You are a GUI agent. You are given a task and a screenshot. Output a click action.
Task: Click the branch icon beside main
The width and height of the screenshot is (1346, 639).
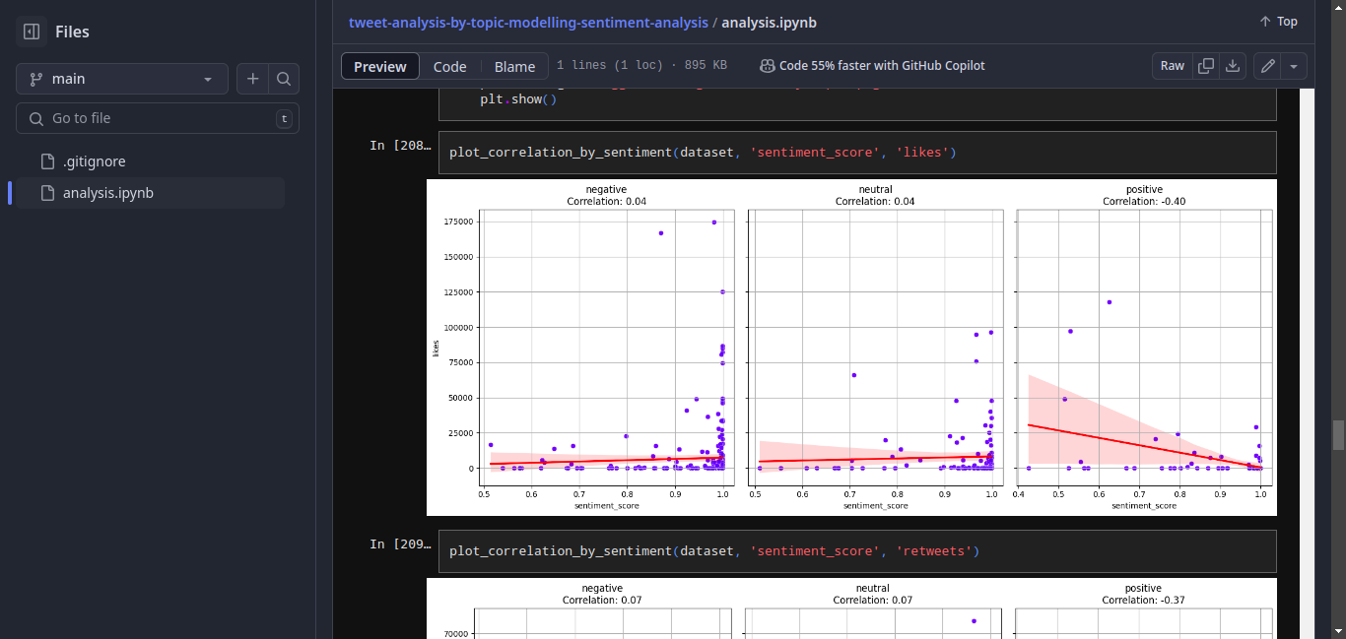click(38, 78)
